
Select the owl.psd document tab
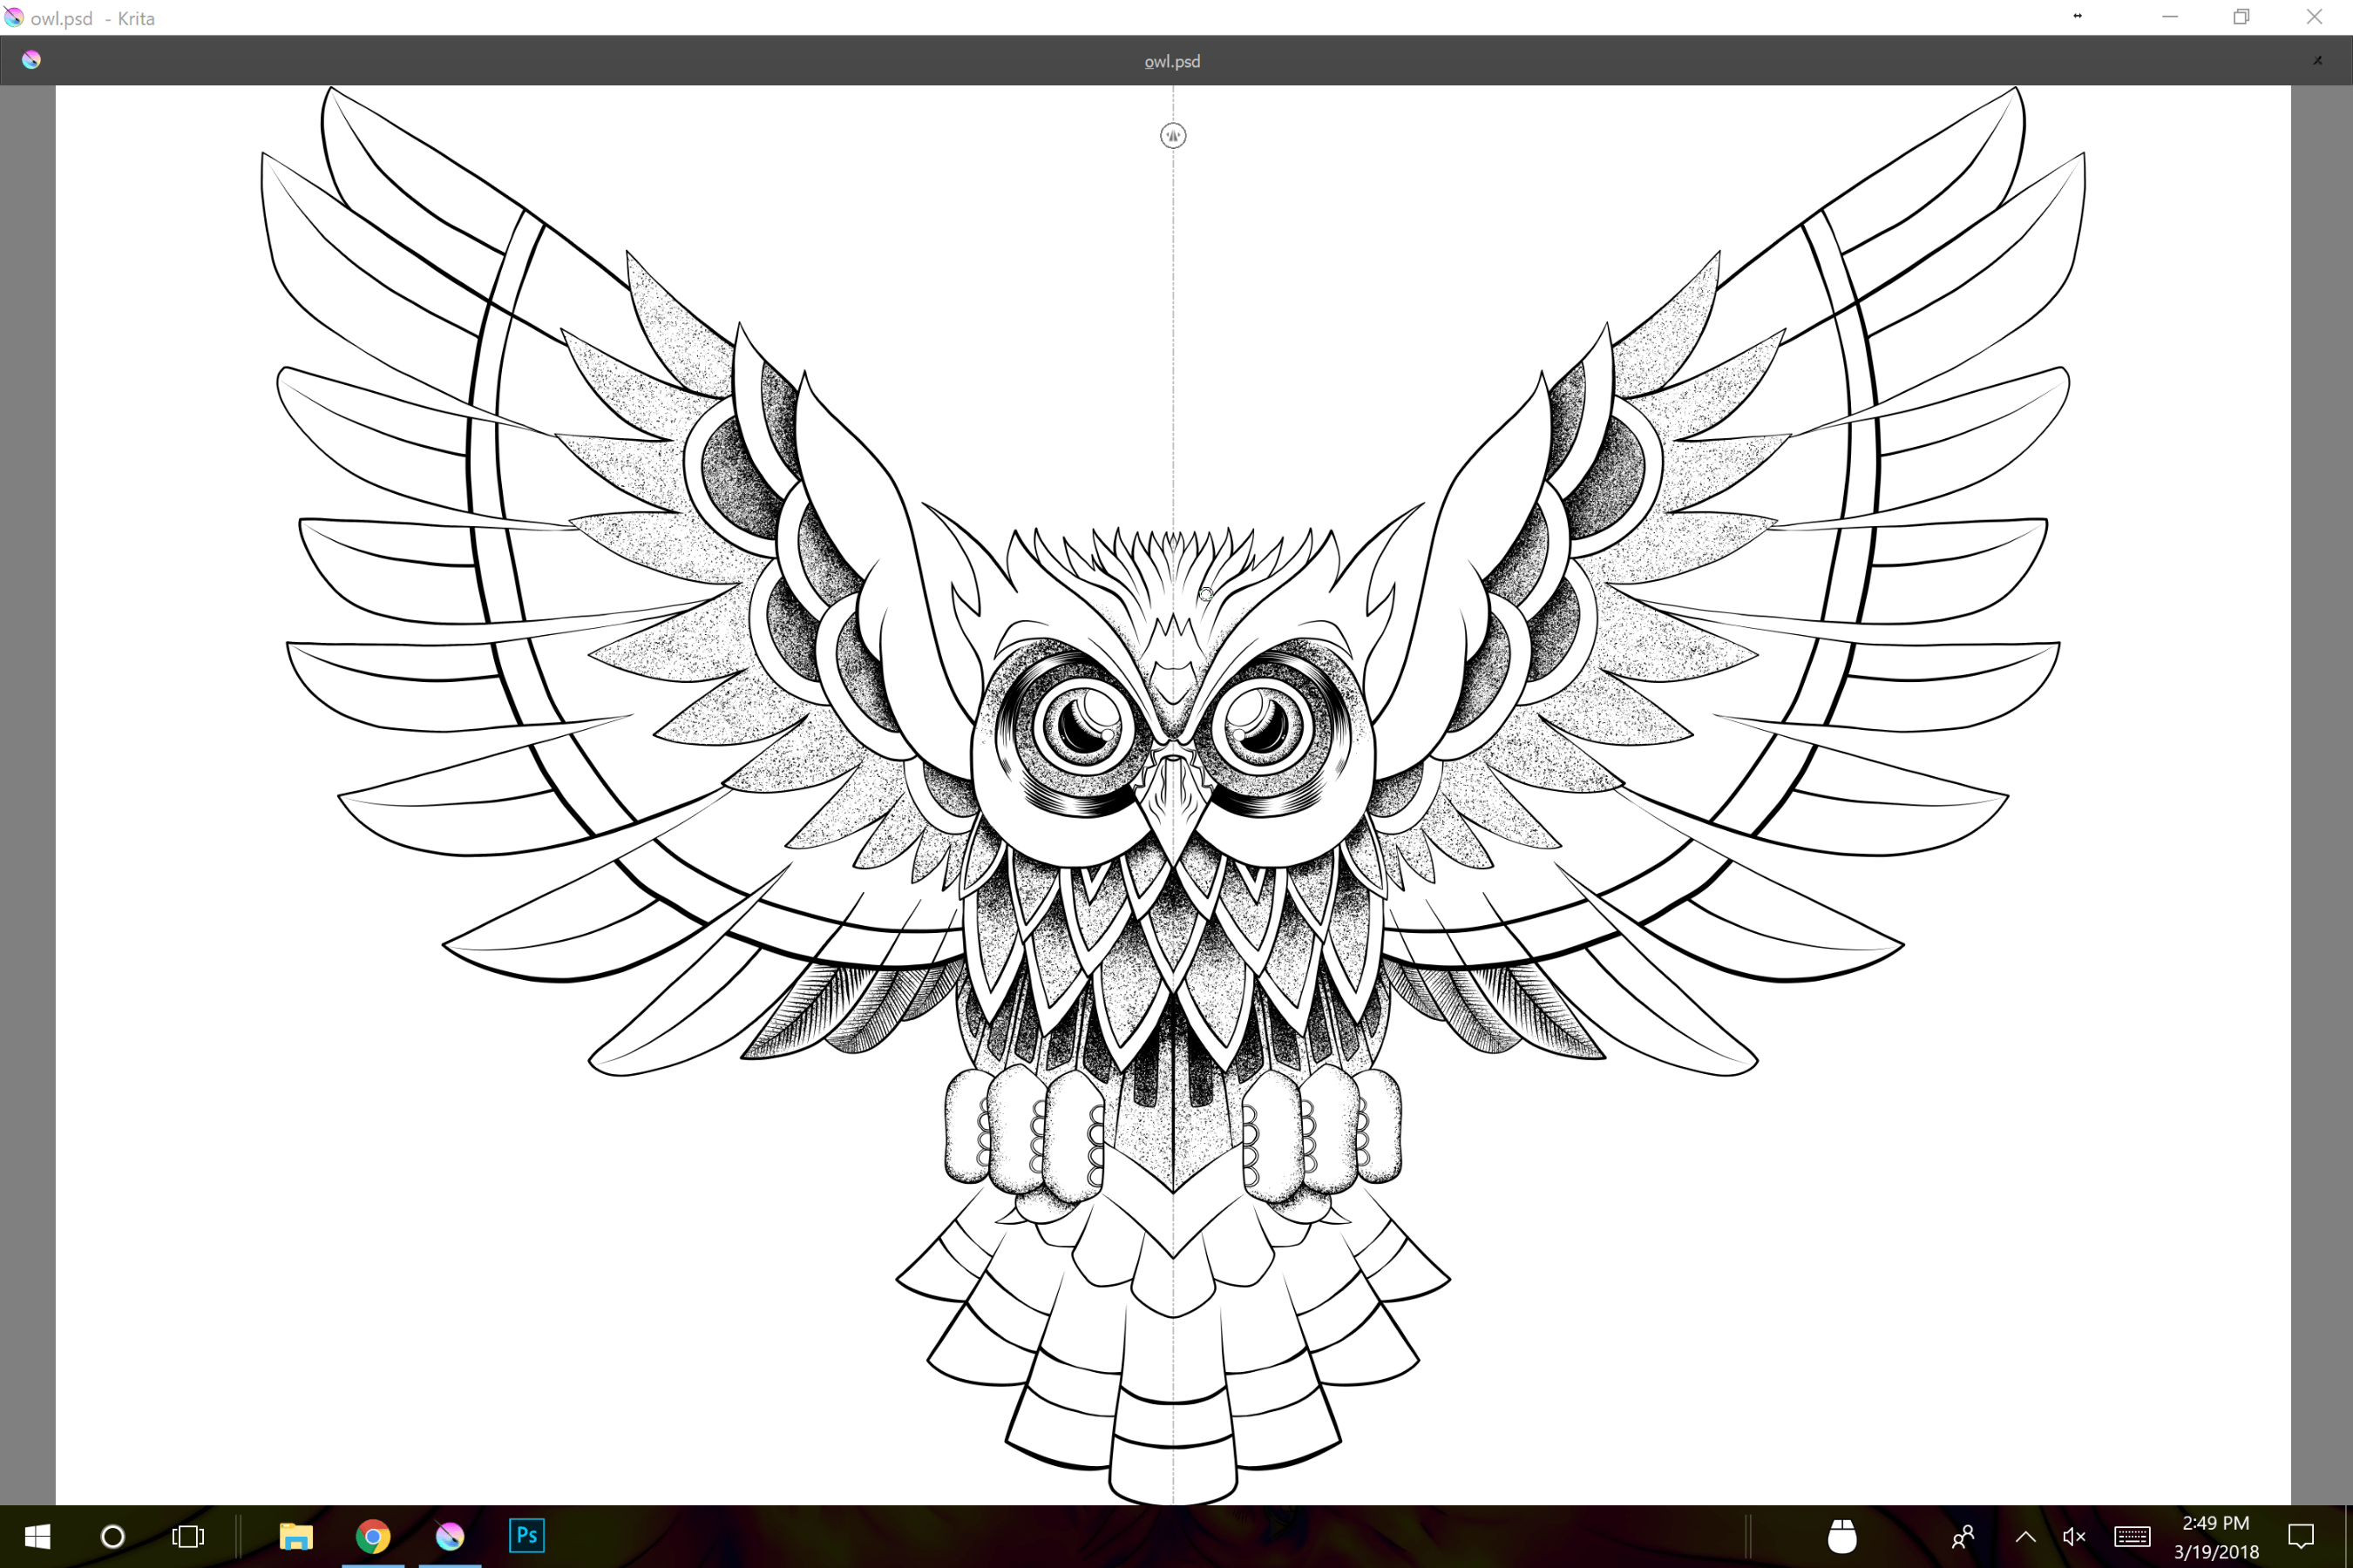pyautogui.click(x=1171, y=61)
